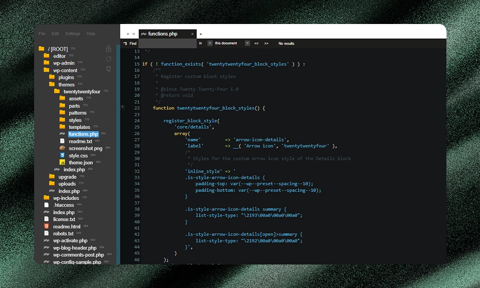This screenshot has height=288, width=480.
Task: Open the Edit menu
Action: (x=55, y=34)
